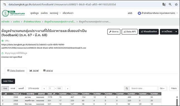Image resolution: width=180 pixels, height=106 pixels.
Task: Click the search magnifier icon beside Search data
Action: click(127, 88)
